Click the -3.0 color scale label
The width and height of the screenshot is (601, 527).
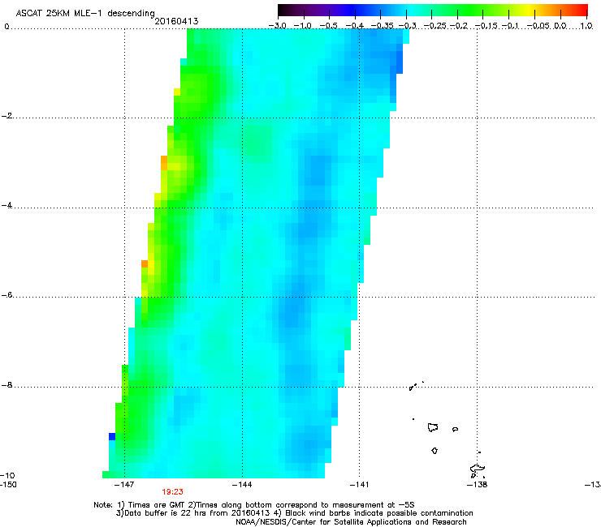click(x=278, y=26)
